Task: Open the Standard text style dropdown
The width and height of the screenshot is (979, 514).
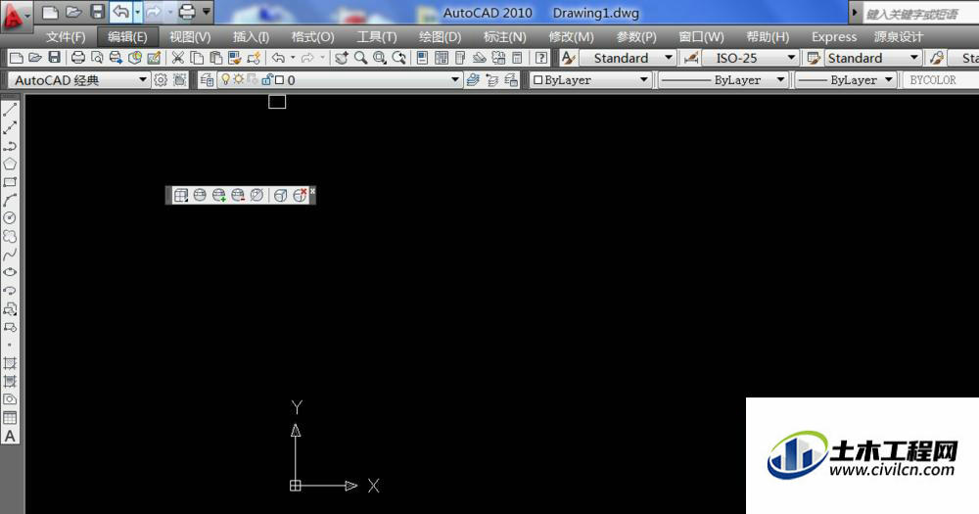Action: (x=669, y=58)
